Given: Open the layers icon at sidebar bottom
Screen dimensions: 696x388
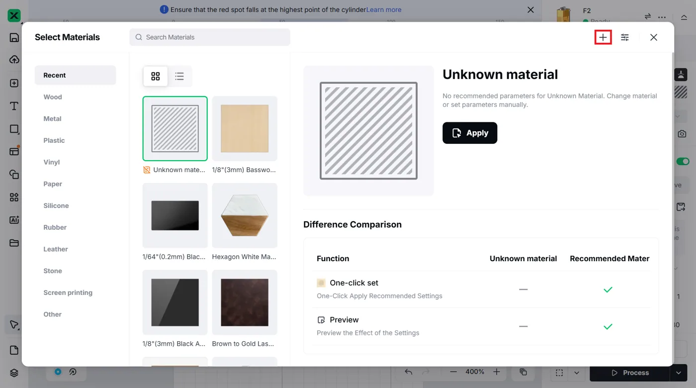Looking at the screenshot, I should (x=14, y=373).
